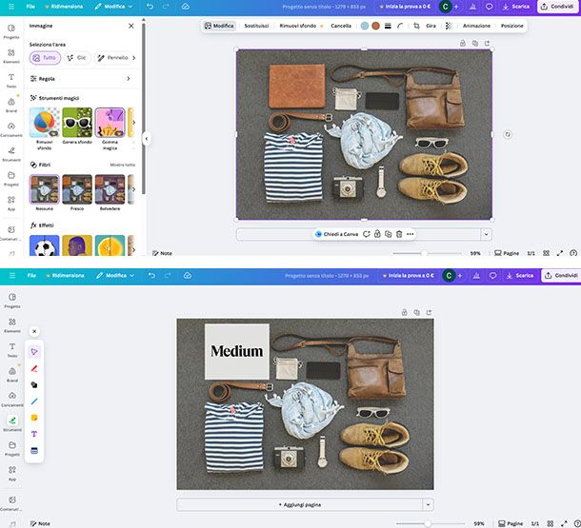
Task: Open the File menu in the top header
Action: pos(30,7)
